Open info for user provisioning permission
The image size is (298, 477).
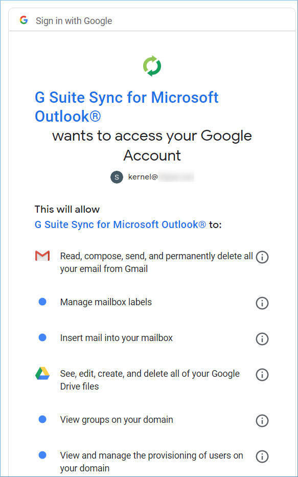[262, 457]
